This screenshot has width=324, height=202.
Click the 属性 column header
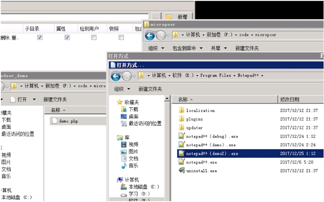[66, 28]
